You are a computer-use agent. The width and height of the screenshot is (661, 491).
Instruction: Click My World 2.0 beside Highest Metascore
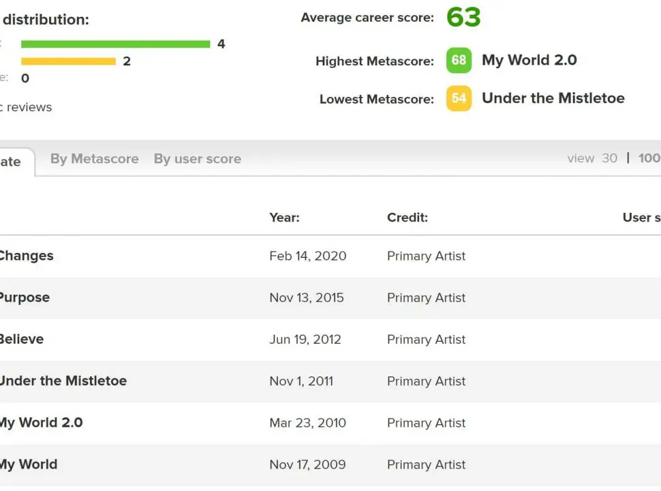tap(529, 60)
